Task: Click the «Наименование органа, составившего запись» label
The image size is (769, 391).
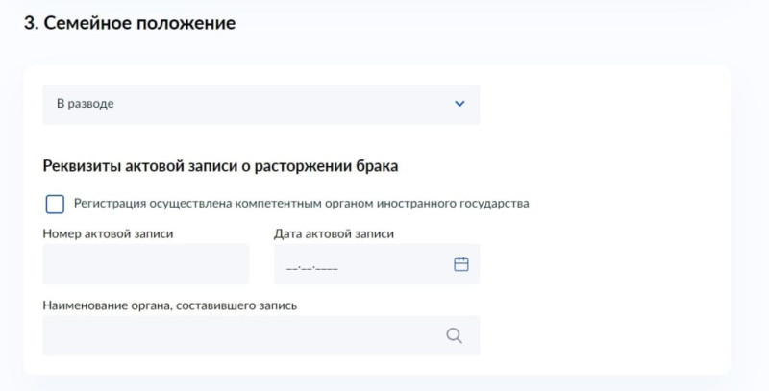Action: coord(170,305)
